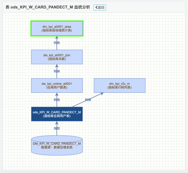Click 转换 label below dw_kpi_online_a0001
188x173 pixels.
click(x=57, y=100)
